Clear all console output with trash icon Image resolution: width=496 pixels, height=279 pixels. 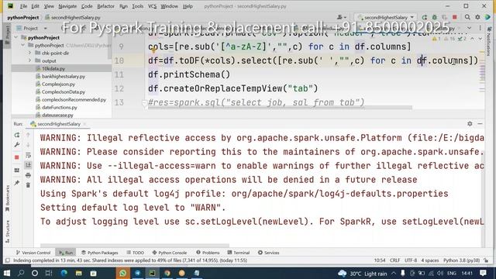[x=28, y=185]
